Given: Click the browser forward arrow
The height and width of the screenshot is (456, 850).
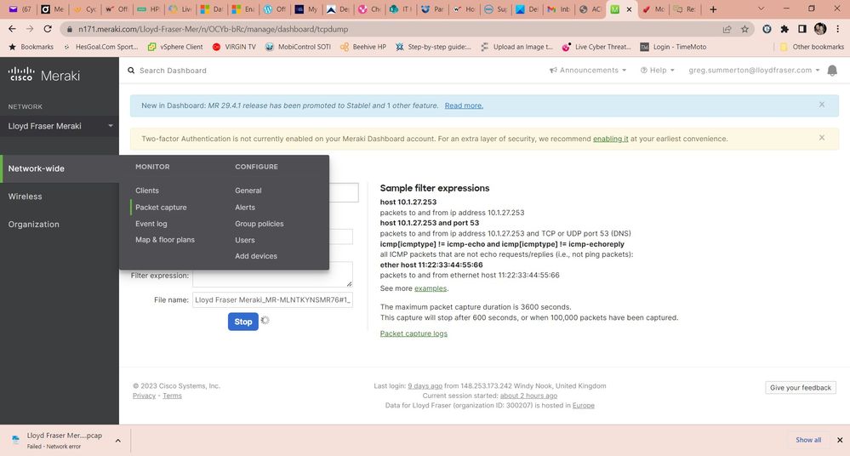Looking at the screenshot, I should coord(30,29).
